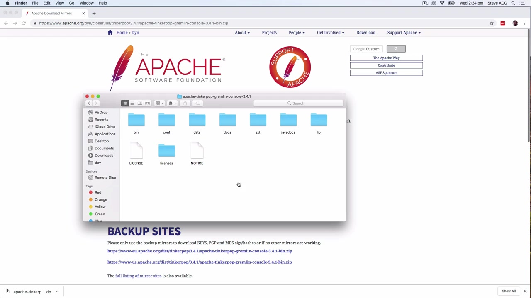Click the Google Custom search box
Screen dimensions: 531x298
[367, 49]
